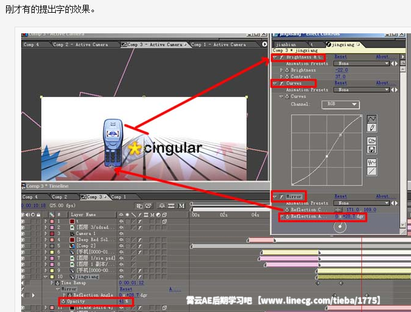Toggle the Opacity stopwatch in the timeline
Image resolution: width=411 pixels, height=312 pixels.
click(63, 301)
